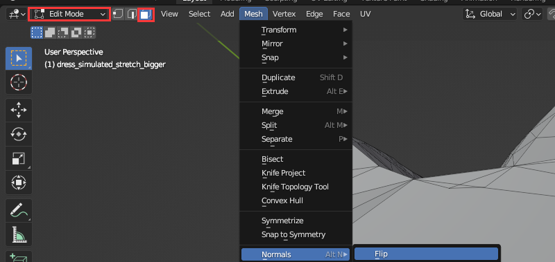Expand the Separate submenu
This screenshot has width=555, height=262.
pos(296,139)
